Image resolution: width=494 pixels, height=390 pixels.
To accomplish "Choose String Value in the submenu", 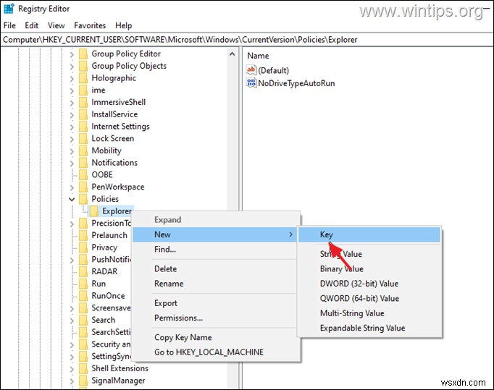I will pyautogui.click(x=369, y=254).
